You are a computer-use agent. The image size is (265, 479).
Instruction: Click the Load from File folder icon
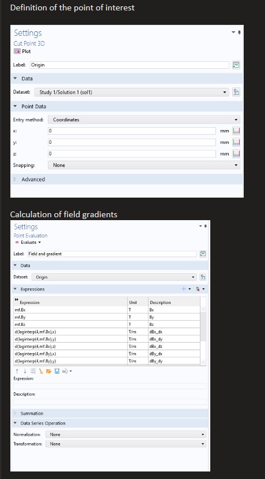[x=49, y=371]
